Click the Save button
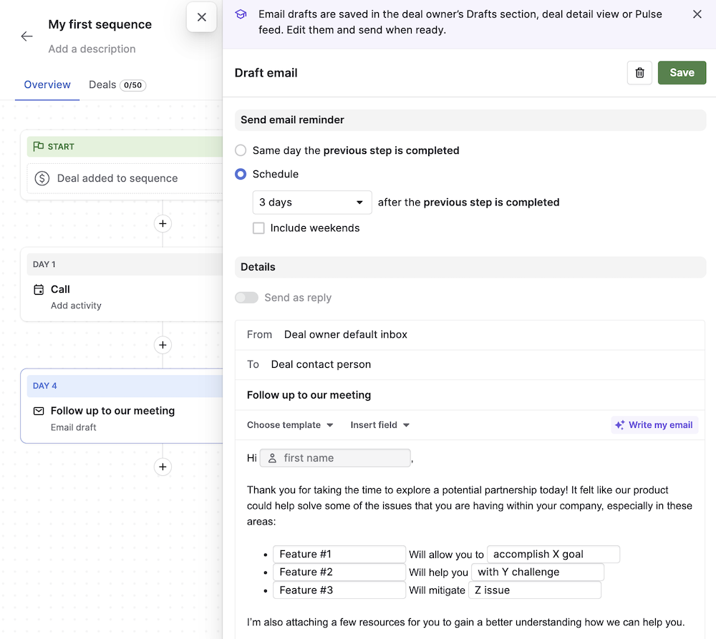The width and height of the screenshot is (716, 639). [x=681, y=72]
